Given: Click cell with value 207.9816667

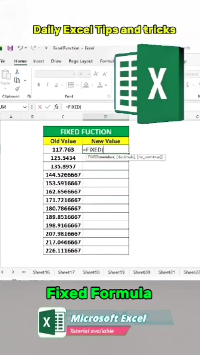Looking at the screenshot, I should coord(63,234).
